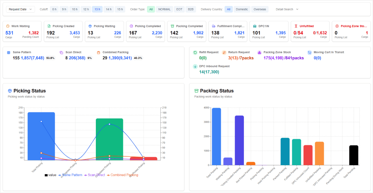Viewport: 373px width, 193px height.
Task: Click the Picking Zone Stock error icon
Action: [x=337, y=26]
